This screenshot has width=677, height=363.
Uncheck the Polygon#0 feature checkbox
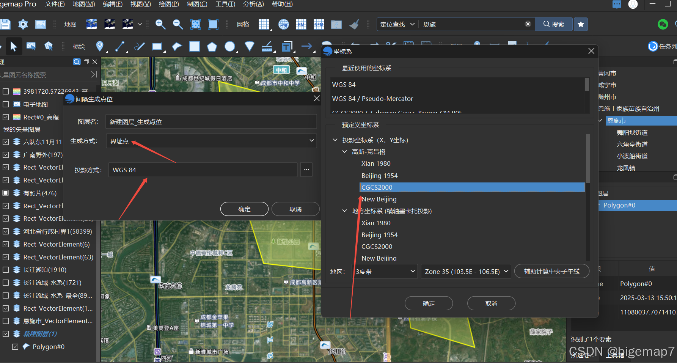pos(15,347)
